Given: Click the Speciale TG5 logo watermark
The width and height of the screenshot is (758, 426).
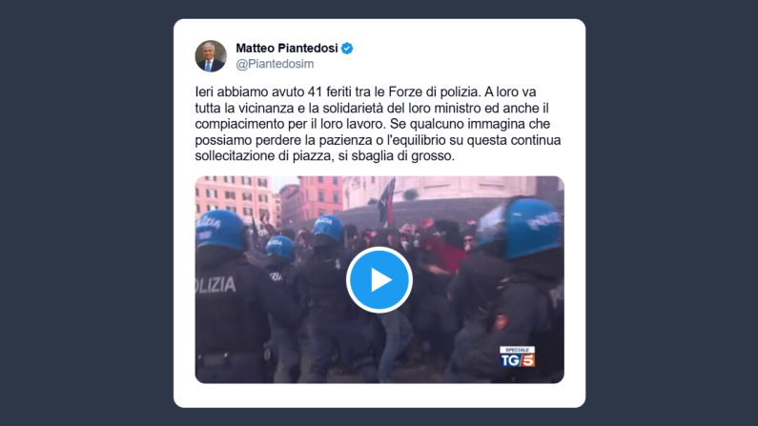Looking at the screenshot, I should 518,357.
